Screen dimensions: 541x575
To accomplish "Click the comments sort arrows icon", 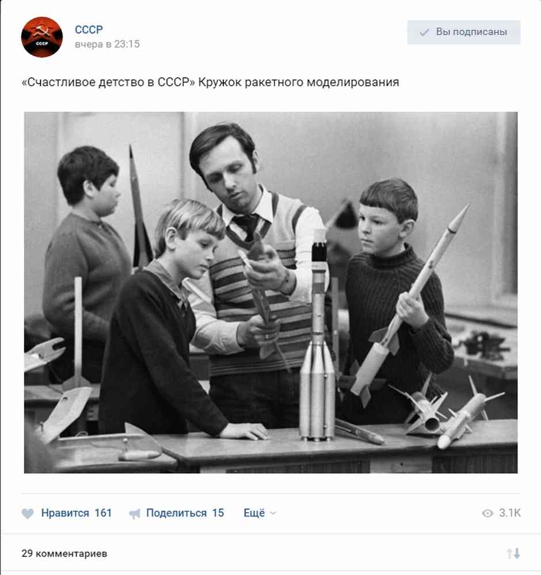I will point(513,553).
